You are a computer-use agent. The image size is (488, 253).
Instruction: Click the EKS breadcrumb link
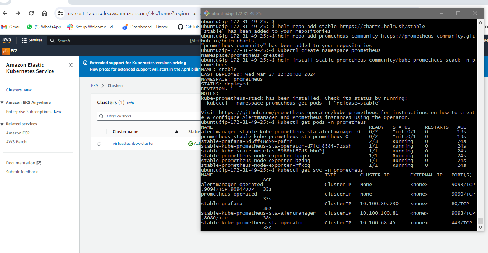95,85
